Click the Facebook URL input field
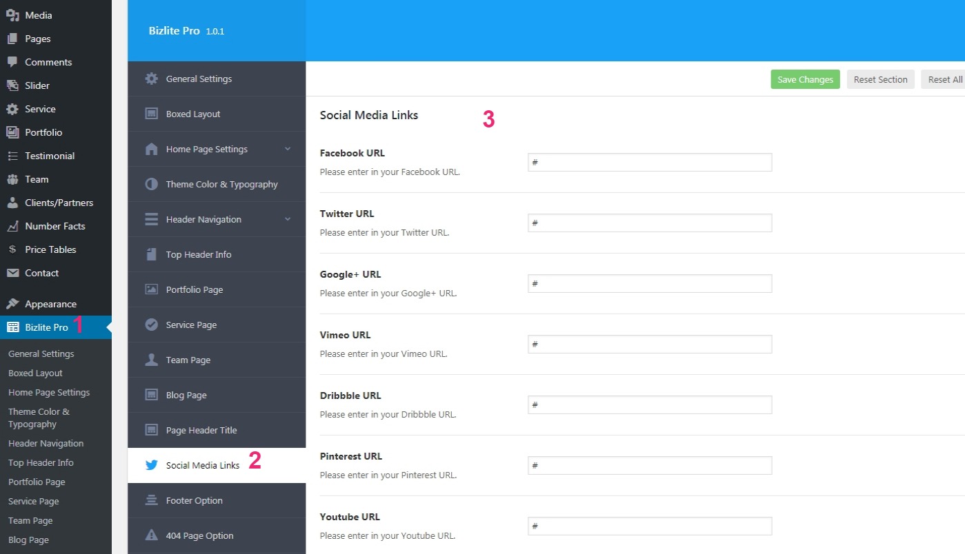The height and width of the screenshot is (554, 965). click(x=650, y=162)
